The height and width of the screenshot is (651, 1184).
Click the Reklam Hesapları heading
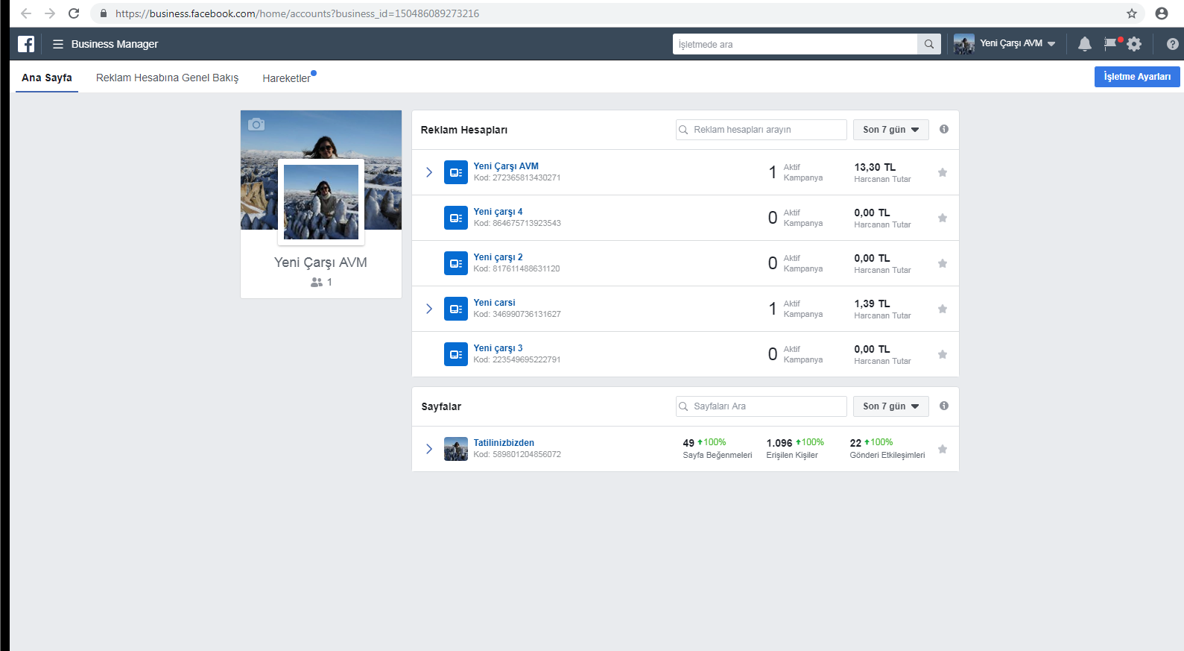pyautogui.click(x=464, y=130)
